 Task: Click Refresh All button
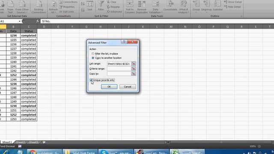pyautogui.click(x=54, y=7)
